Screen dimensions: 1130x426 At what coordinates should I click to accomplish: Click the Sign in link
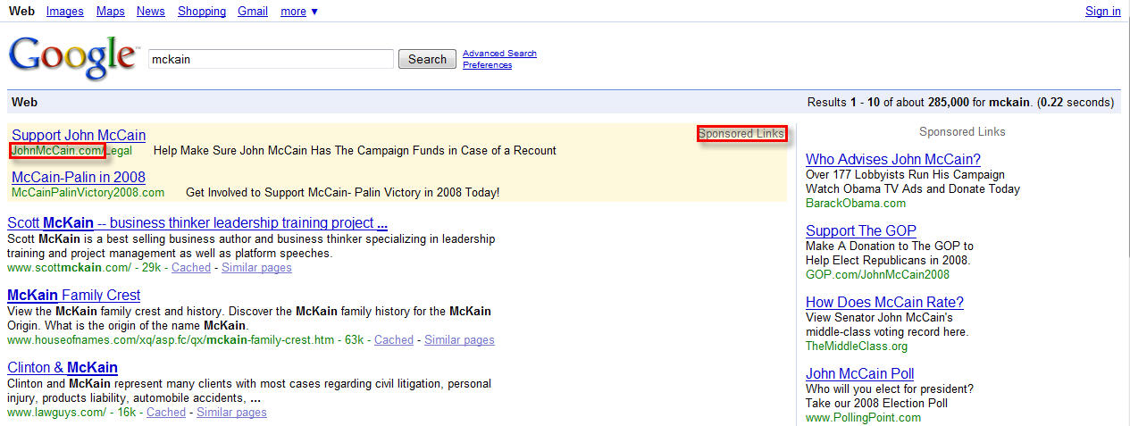(x=1102, y=12)
